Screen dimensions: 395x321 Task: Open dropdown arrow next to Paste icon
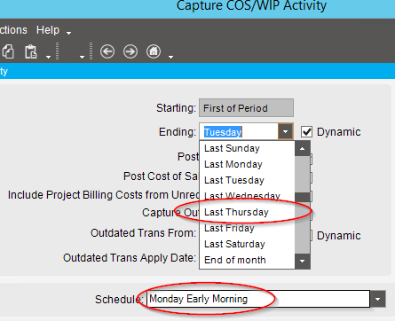tap(48, 57)
